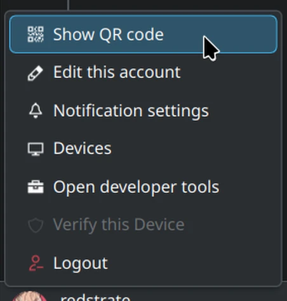Click the monitor Devices icon
287x301 pixels.
(36, 149)
